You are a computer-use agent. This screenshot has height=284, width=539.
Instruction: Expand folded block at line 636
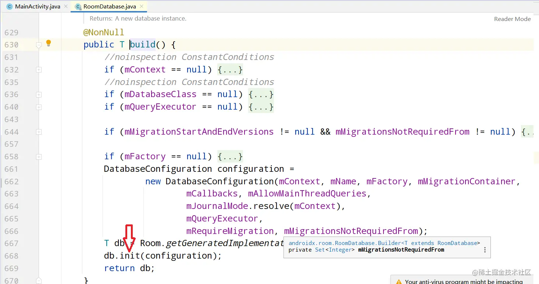[x=39, y=95]
